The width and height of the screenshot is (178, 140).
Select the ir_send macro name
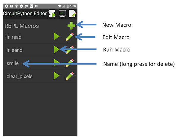pos(15,50)
